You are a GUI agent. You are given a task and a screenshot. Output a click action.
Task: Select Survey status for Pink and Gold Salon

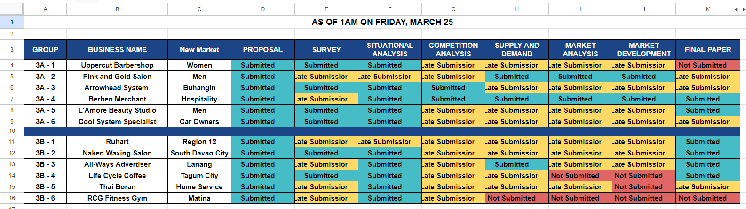(x=326, y=77)
